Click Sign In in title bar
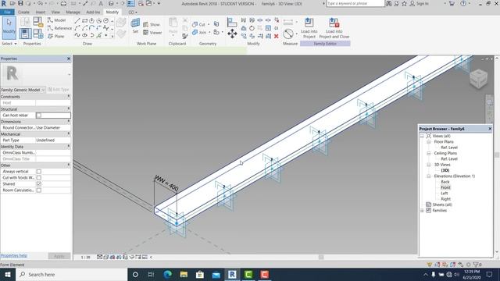 (x=419, y=3)
